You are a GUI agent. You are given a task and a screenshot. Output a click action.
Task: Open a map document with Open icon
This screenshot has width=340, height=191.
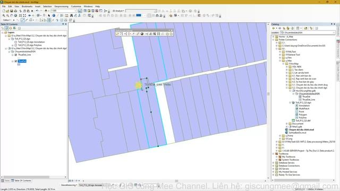coord(7,11)
